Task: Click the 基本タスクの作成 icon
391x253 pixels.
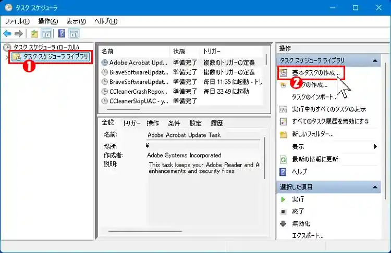Action: [x=283, y=73]
